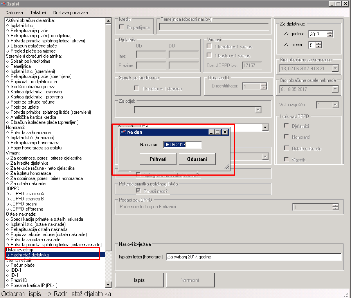
Task: Maximize the Na dan dialog window
Action: 218,132
